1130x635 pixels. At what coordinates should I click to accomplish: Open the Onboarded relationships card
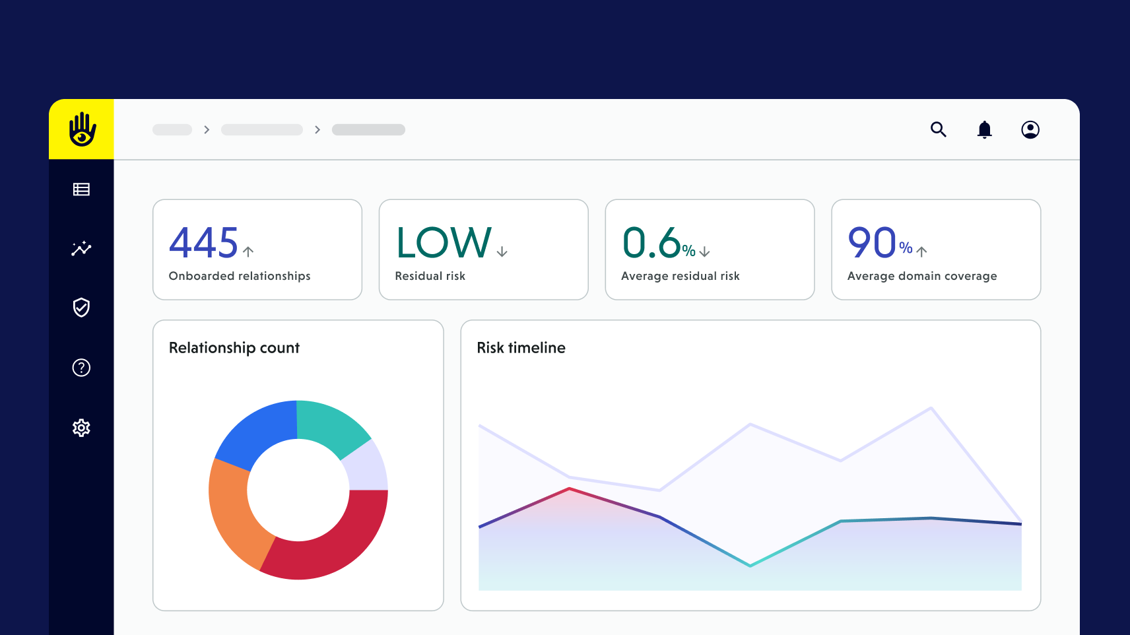pos(257,250)
